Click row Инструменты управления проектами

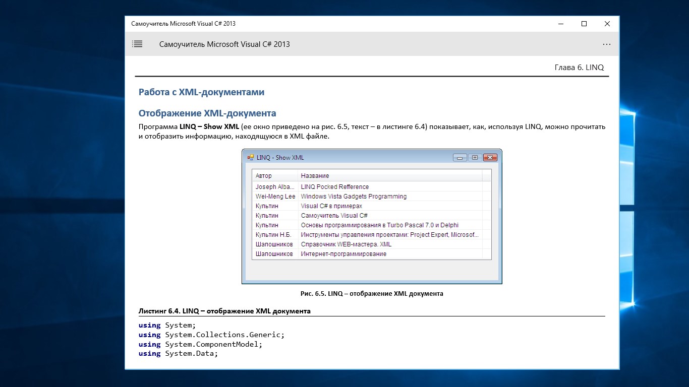click(x=371, y=235)
